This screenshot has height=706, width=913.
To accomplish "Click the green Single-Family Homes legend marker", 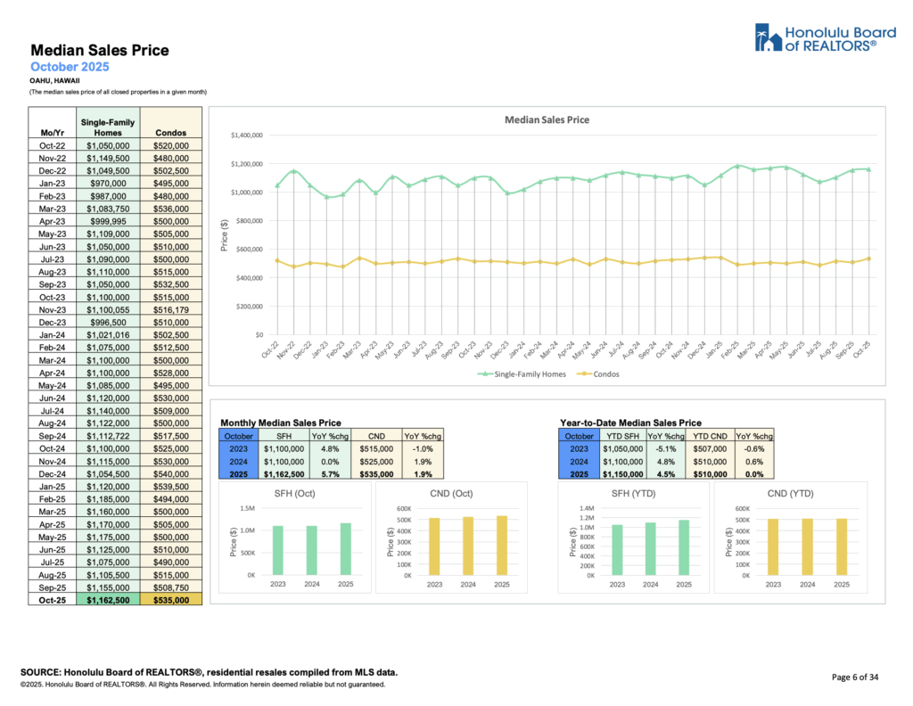I will pos(483,374).
